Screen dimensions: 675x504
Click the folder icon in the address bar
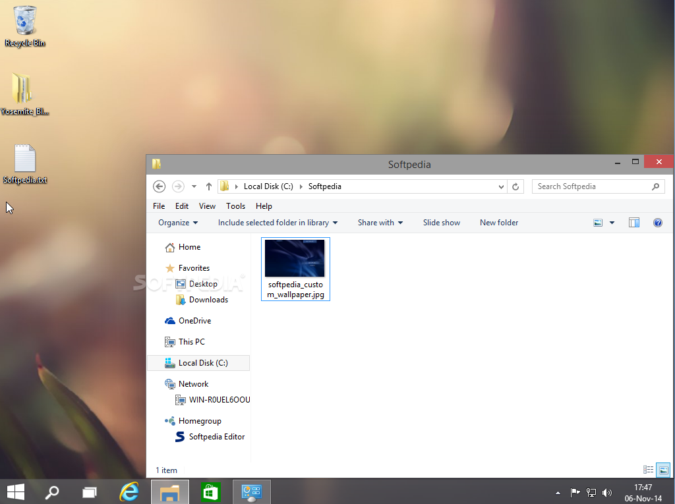224,186
